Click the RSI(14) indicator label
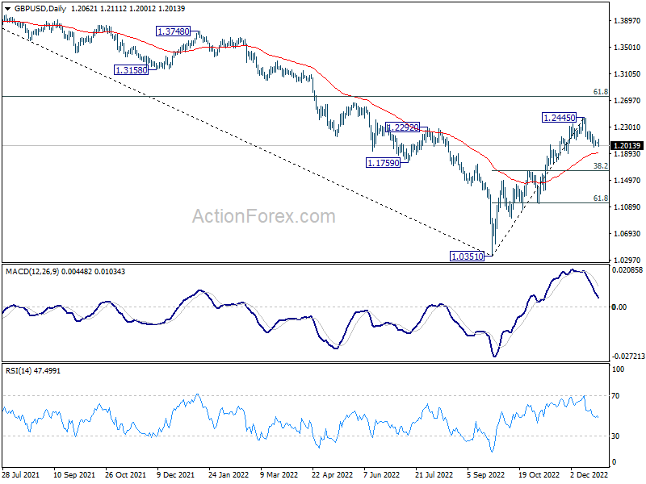 coord(19,370)
